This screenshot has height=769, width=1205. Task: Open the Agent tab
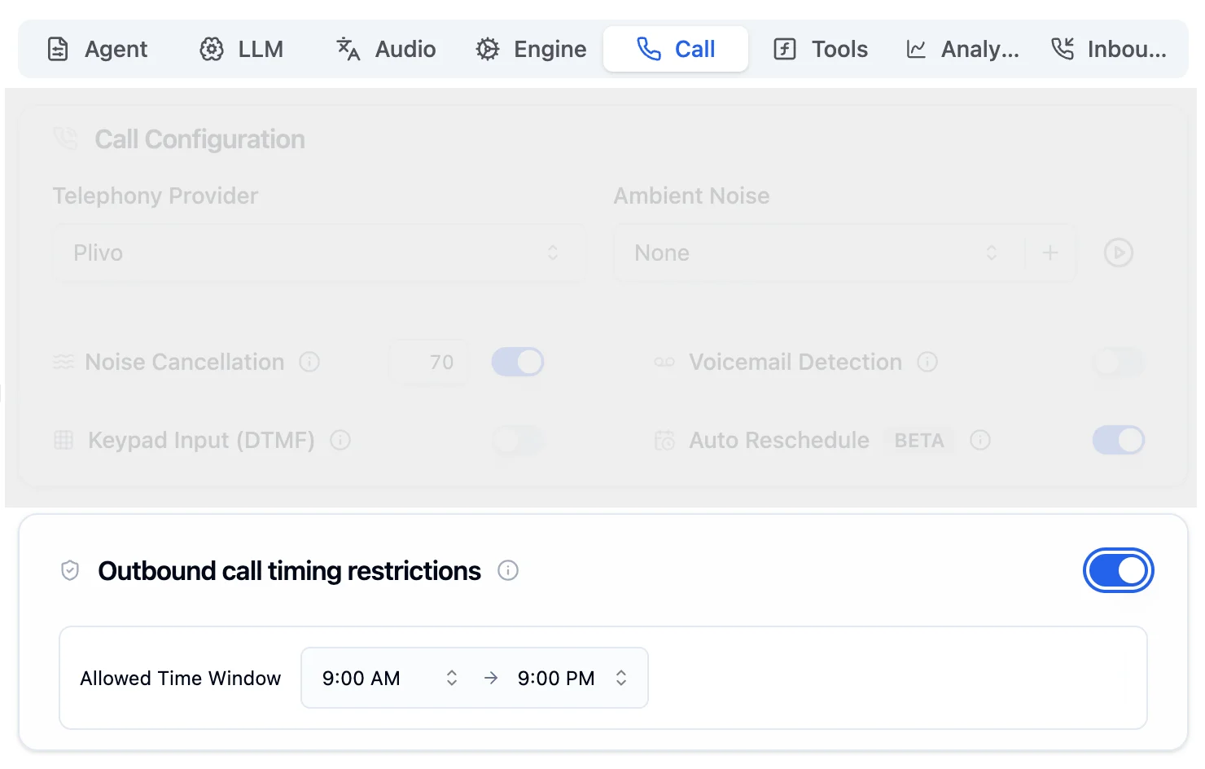point(98,49)
